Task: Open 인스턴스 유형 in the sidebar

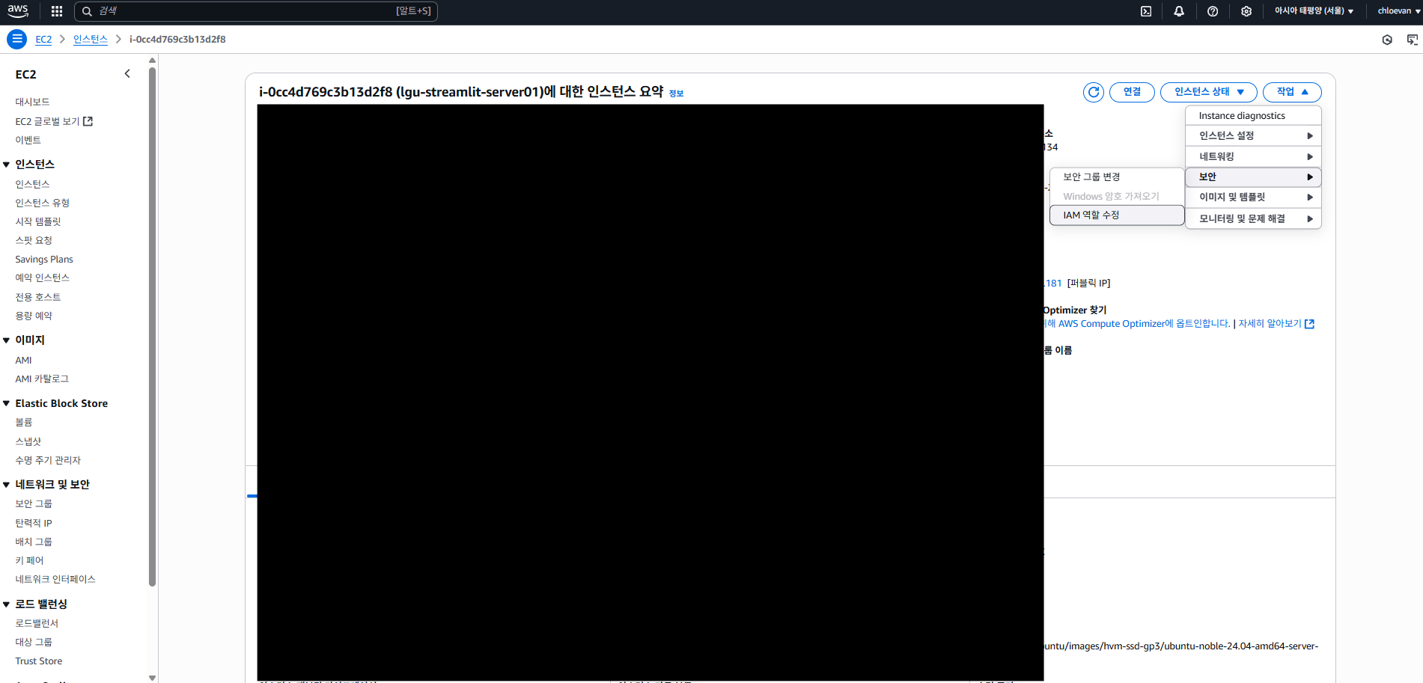Action: click(x=42, y=203)
